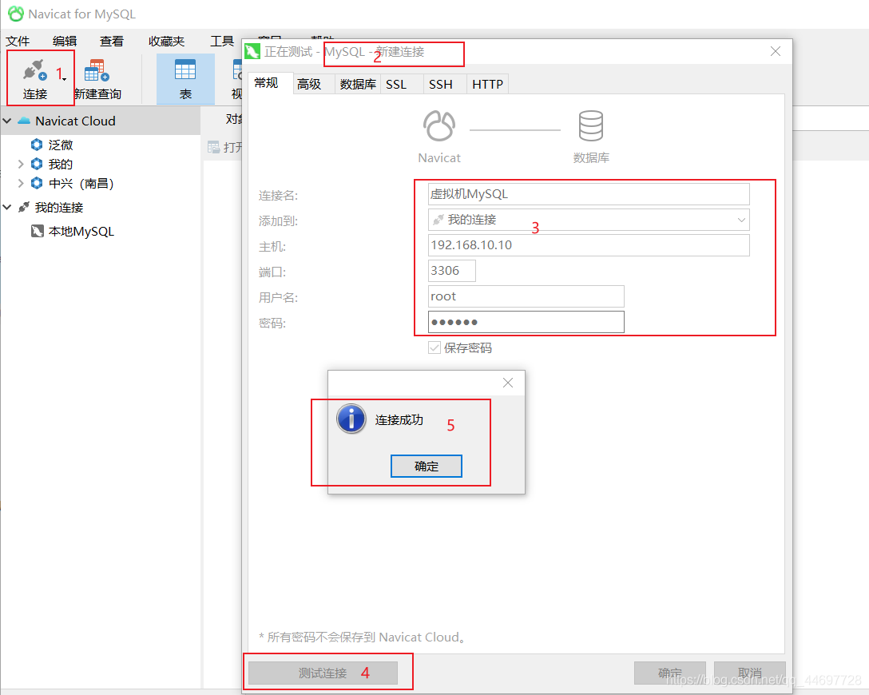Image resolution: width=869 pixels, height=695 pixels.
Task: Click the Navicat for MySQL app logo
Action: tap(15, 14)
